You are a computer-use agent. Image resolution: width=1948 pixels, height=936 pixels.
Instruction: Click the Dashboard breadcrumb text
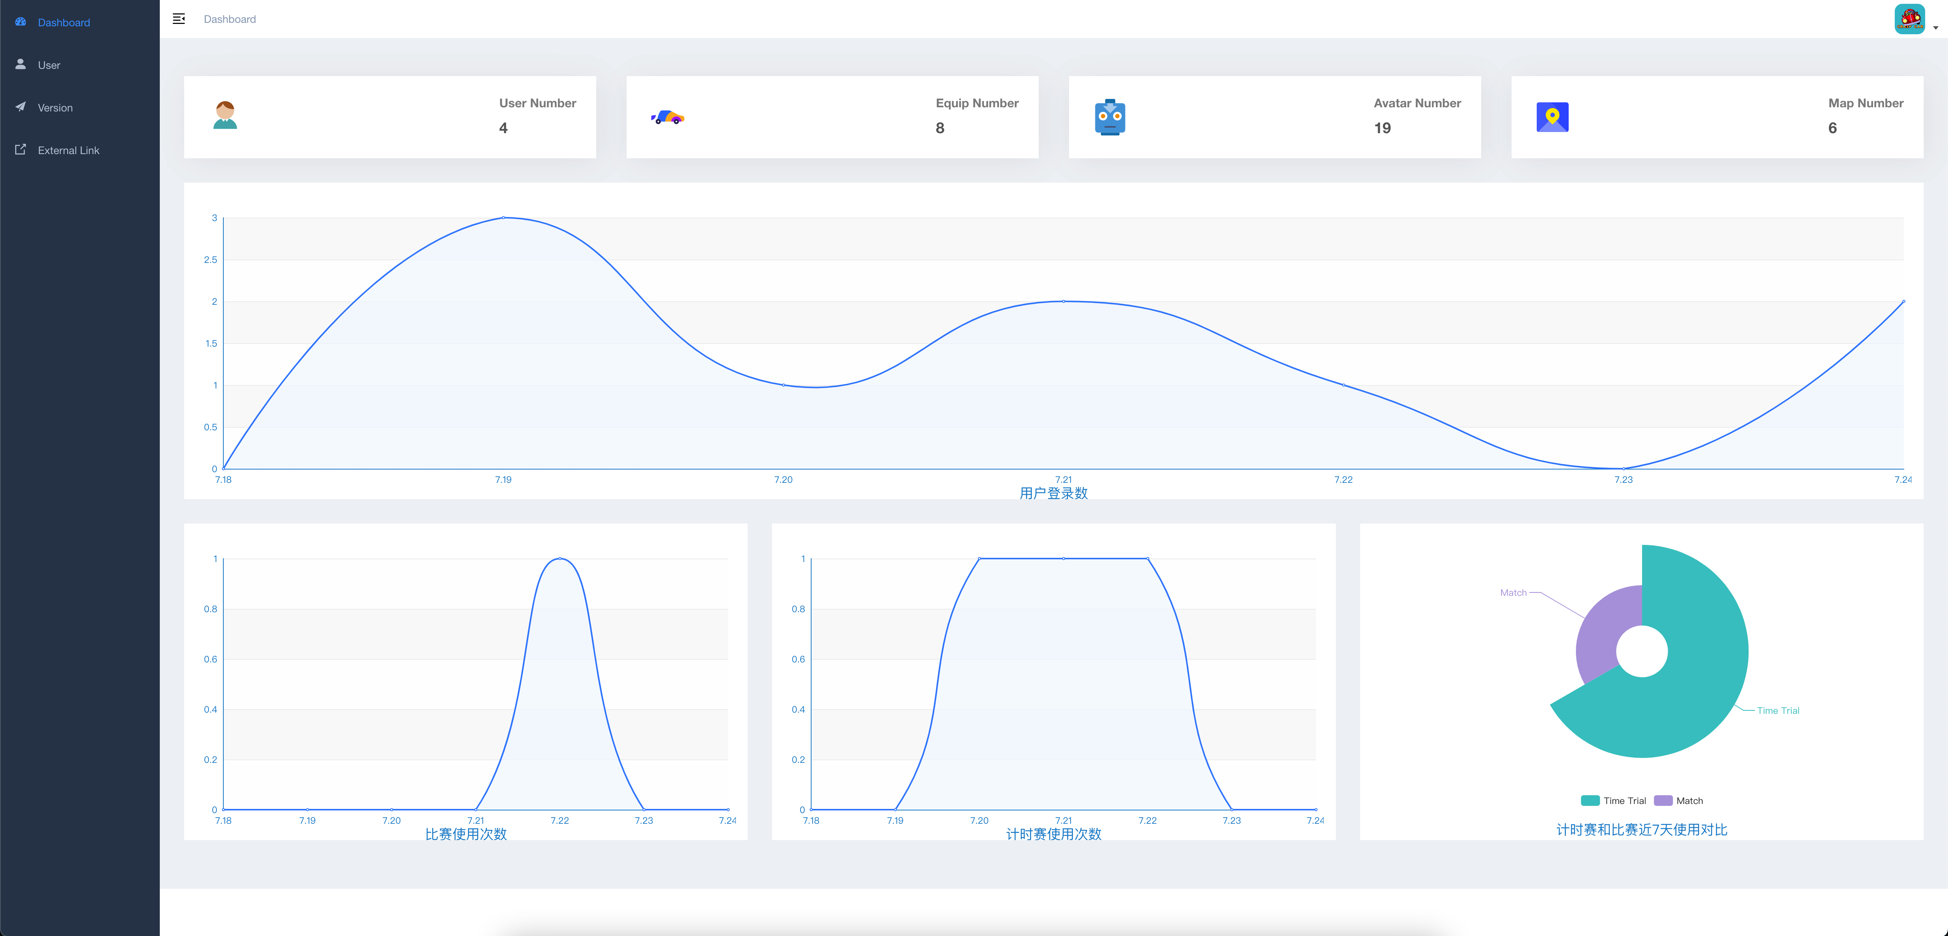[229, 19]
